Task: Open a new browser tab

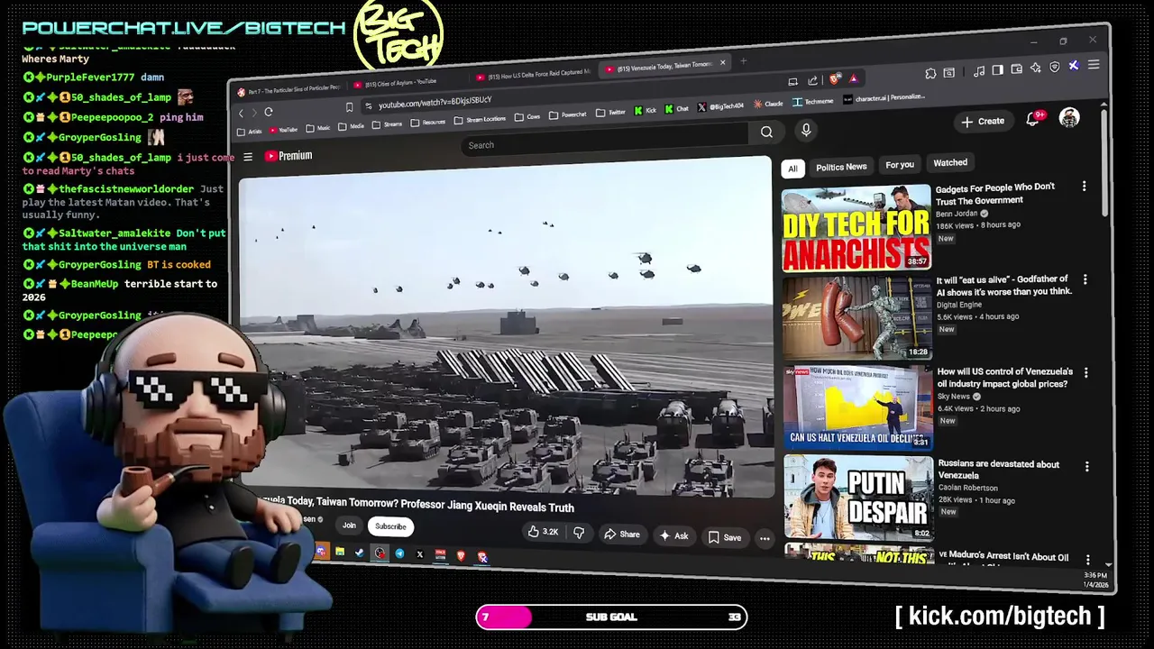Action: pos(744,61)
